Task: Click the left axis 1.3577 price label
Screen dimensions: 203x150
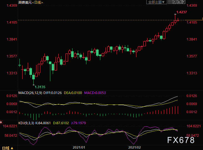Action: point(12,56)
